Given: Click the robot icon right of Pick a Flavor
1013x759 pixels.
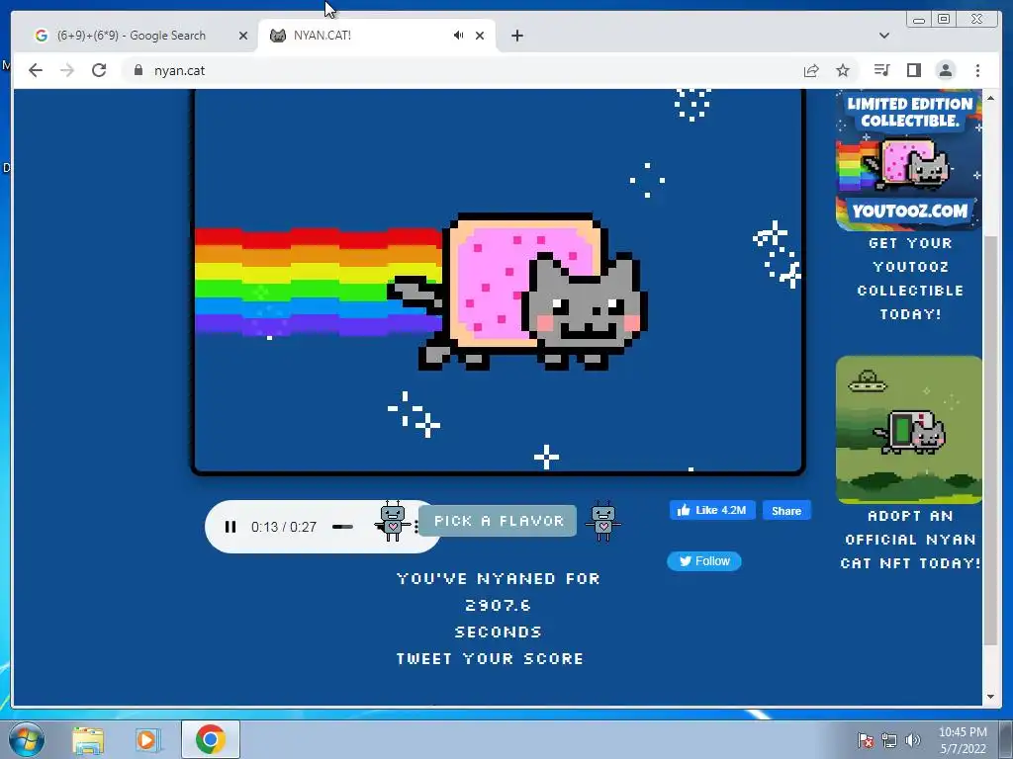Looking at the screenshot, I should click(602, 520).
